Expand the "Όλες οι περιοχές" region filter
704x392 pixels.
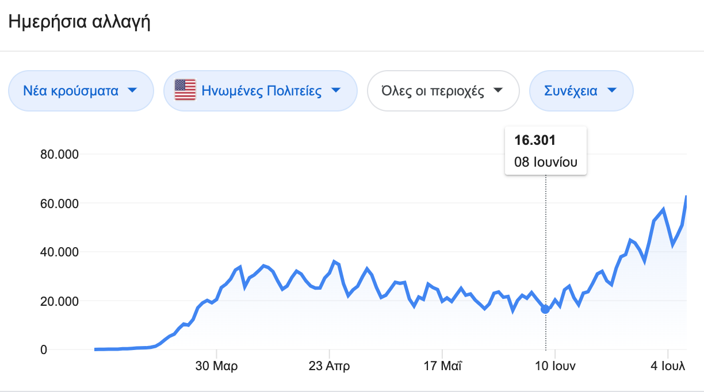pos(443,90)
